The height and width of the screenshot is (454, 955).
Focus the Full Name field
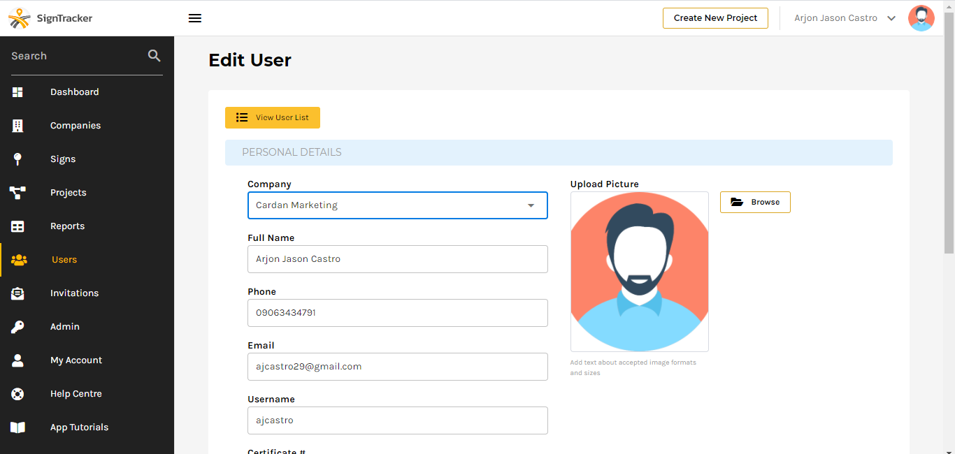tap(398, 259)
